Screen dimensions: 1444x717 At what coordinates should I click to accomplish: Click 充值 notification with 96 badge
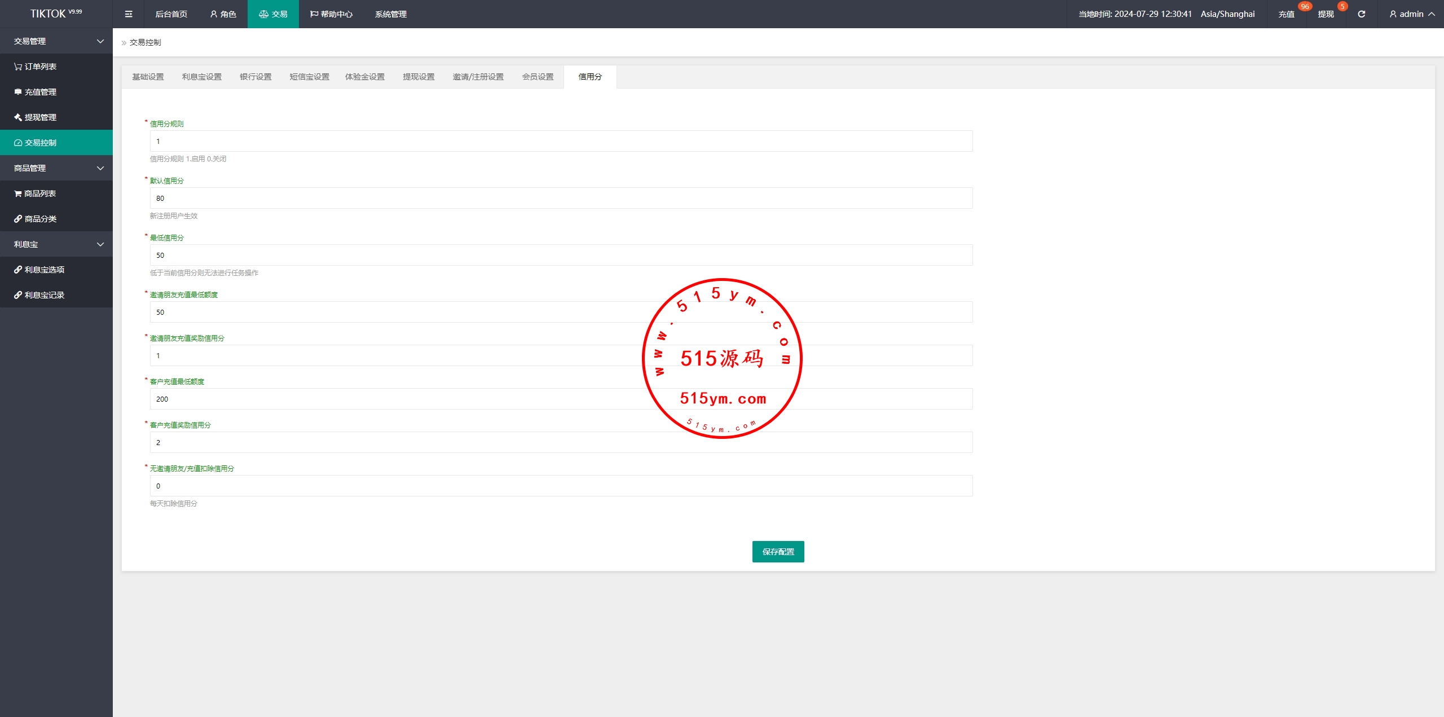click(x=1287, y=14)
